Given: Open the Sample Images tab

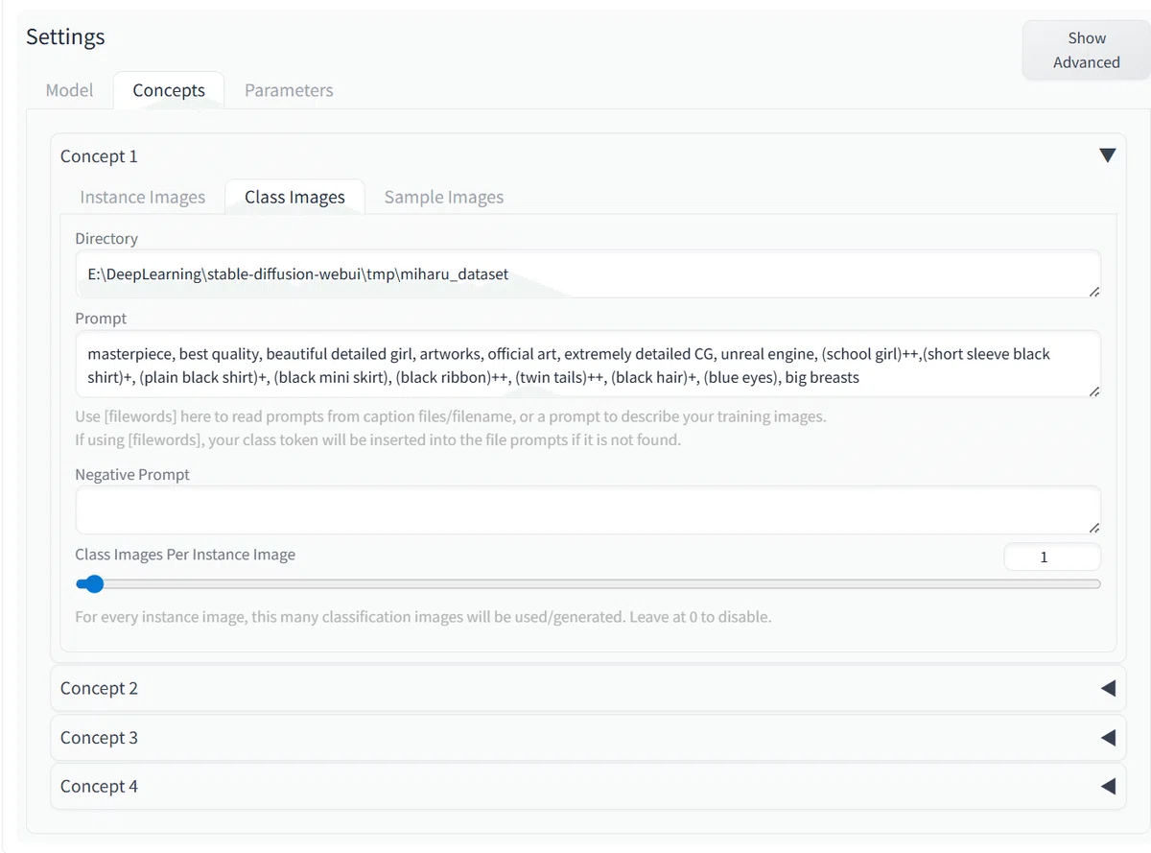Looking at the screenshot, I should click(x=444, y=197).
